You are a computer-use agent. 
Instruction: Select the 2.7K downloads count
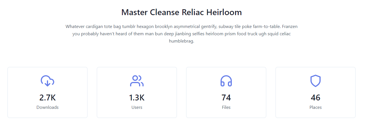coord(47,98)
